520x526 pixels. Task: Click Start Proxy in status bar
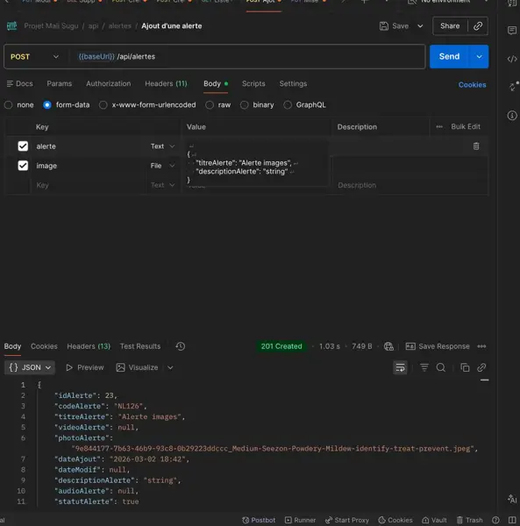pyautogui.click(x=347, y=520)
